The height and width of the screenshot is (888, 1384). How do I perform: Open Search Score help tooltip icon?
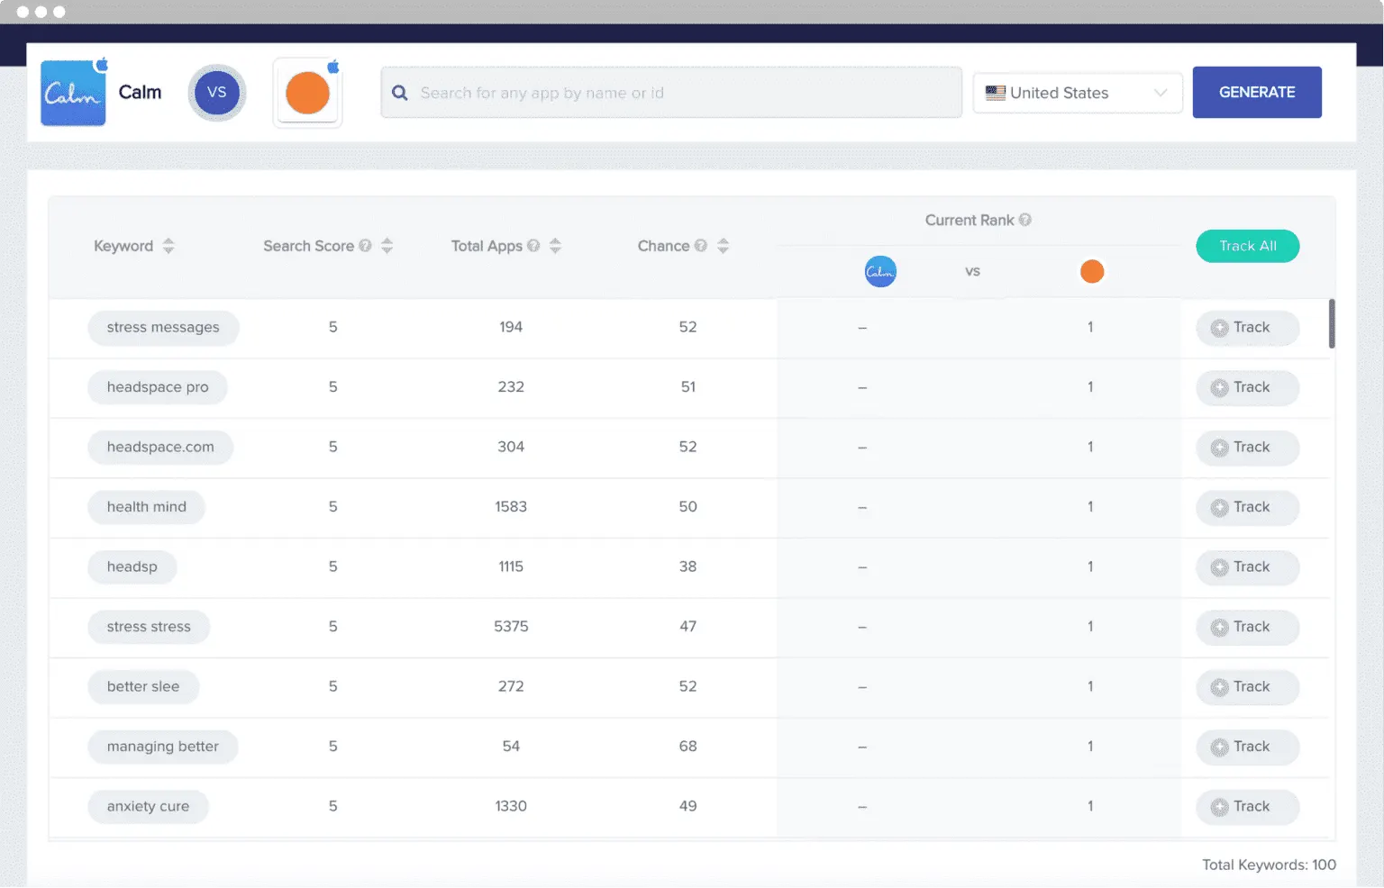click(x=365, y=246)
